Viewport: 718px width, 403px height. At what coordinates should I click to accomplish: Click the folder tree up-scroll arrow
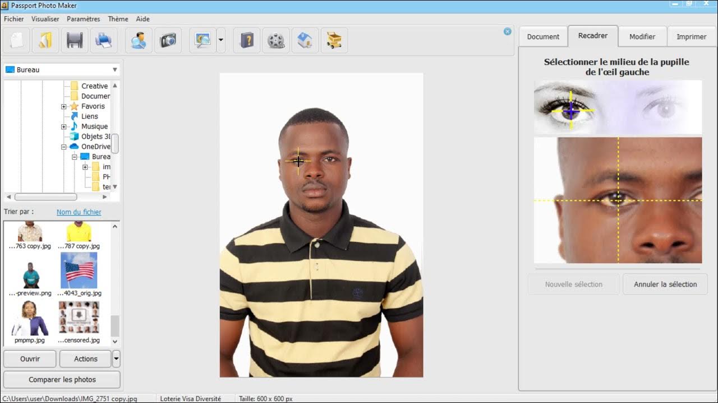click(x=115, y=86)
